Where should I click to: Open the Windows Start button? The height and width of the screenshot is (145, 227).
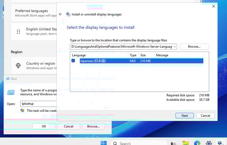[x=104, y=143]
